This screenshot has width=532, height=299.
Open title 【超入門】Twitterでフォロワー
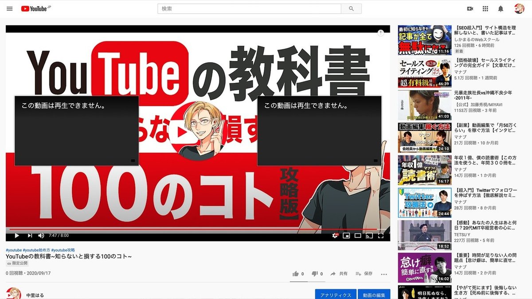pos(485,192)
